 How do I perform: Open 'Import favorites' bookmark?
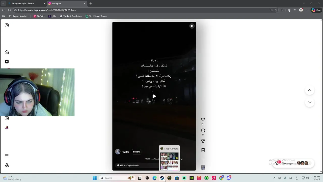(x=18, y=16)
